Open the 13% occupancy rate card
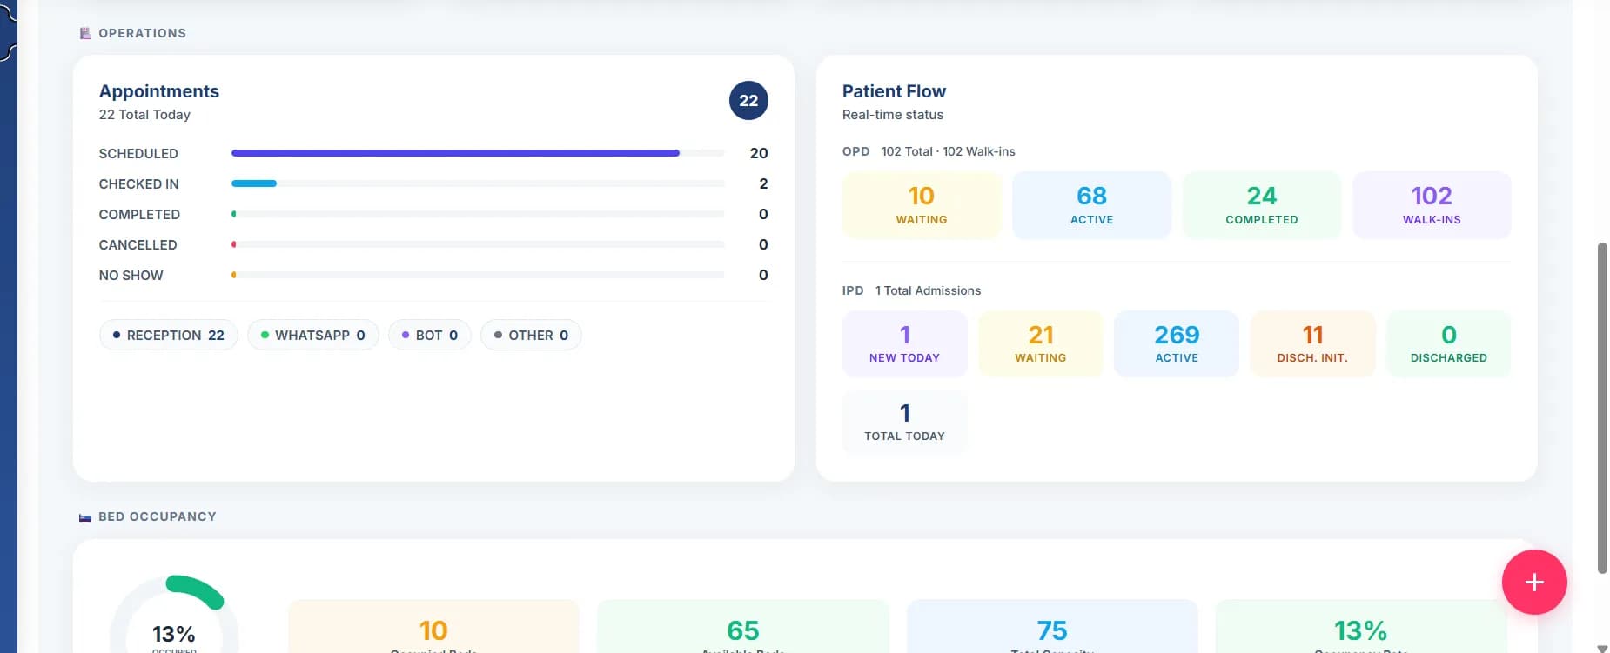This screenshot has height=653, width=1610. (x=1361, y=628)
